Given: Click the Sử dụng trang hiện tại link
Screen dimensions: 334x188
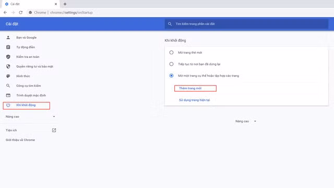Looking at the screenshot, I should (195, 100).
